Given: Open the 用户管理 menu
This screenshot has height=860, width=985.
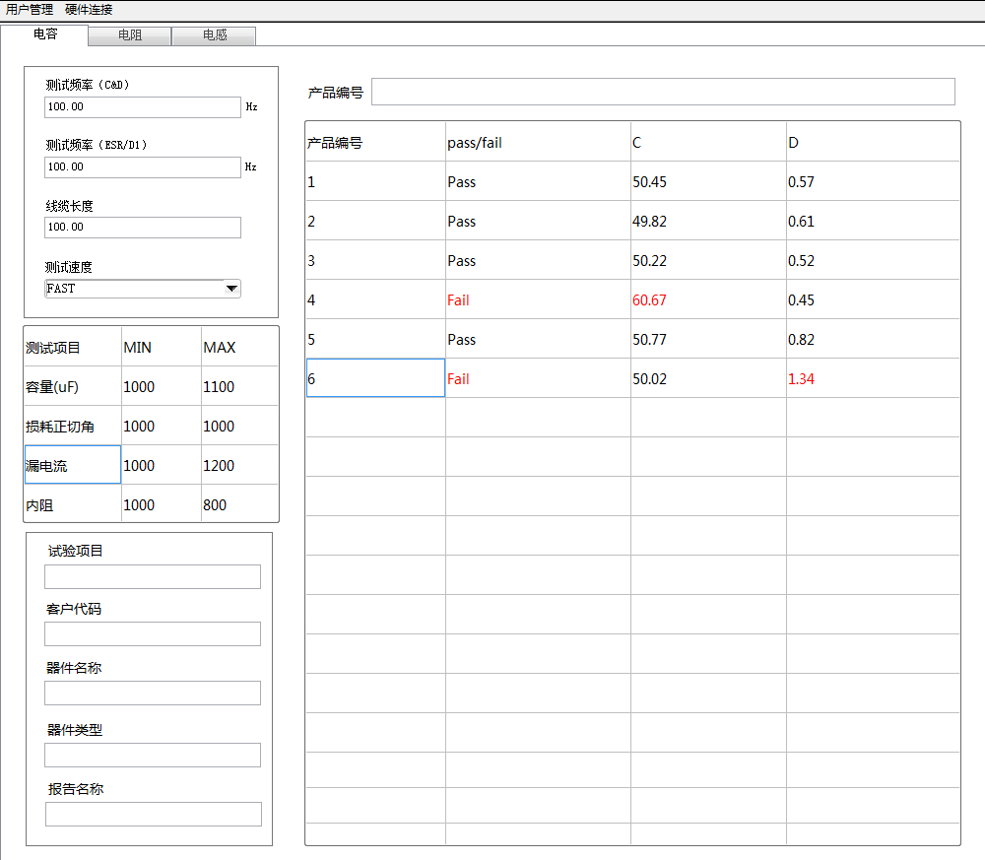Looking at the screenshot, I should tap(30, 9).
